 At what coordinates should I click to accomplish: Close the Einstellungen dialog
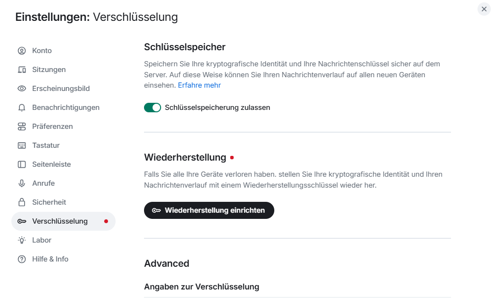484,9
